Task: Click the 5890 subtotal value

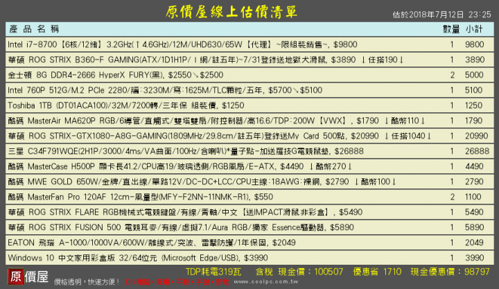Action: pyautogui.click(x=475, y=227)
